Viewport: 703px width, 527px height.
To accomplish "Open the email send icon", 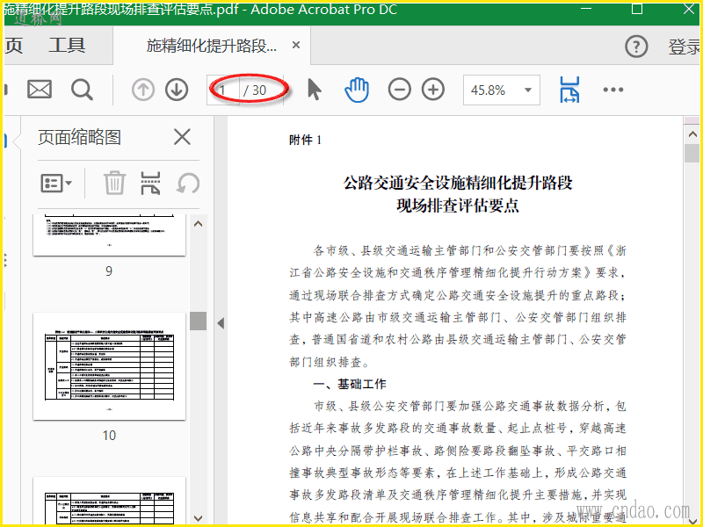I will [40, 90].
